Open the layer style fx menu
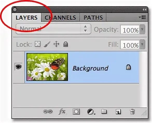Image resolution: width=152 pixels, height=123 pixels. click(x=62, y=112)
